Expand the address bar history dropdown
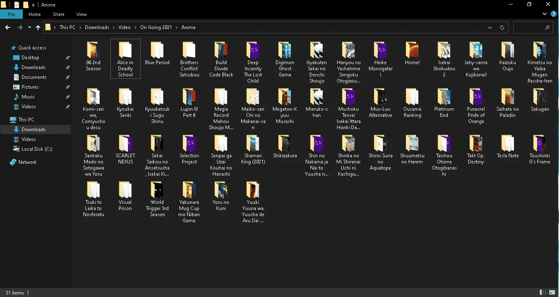 click(490, 27)
